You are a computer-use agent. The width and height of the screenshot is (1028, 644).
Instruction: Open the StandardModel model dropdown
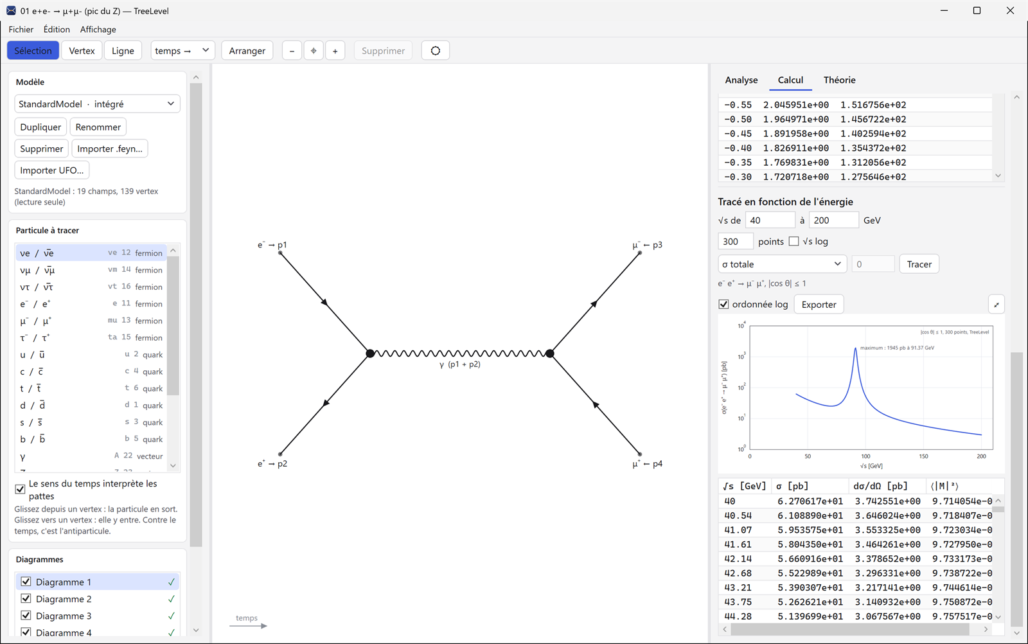tap(97, 104)
